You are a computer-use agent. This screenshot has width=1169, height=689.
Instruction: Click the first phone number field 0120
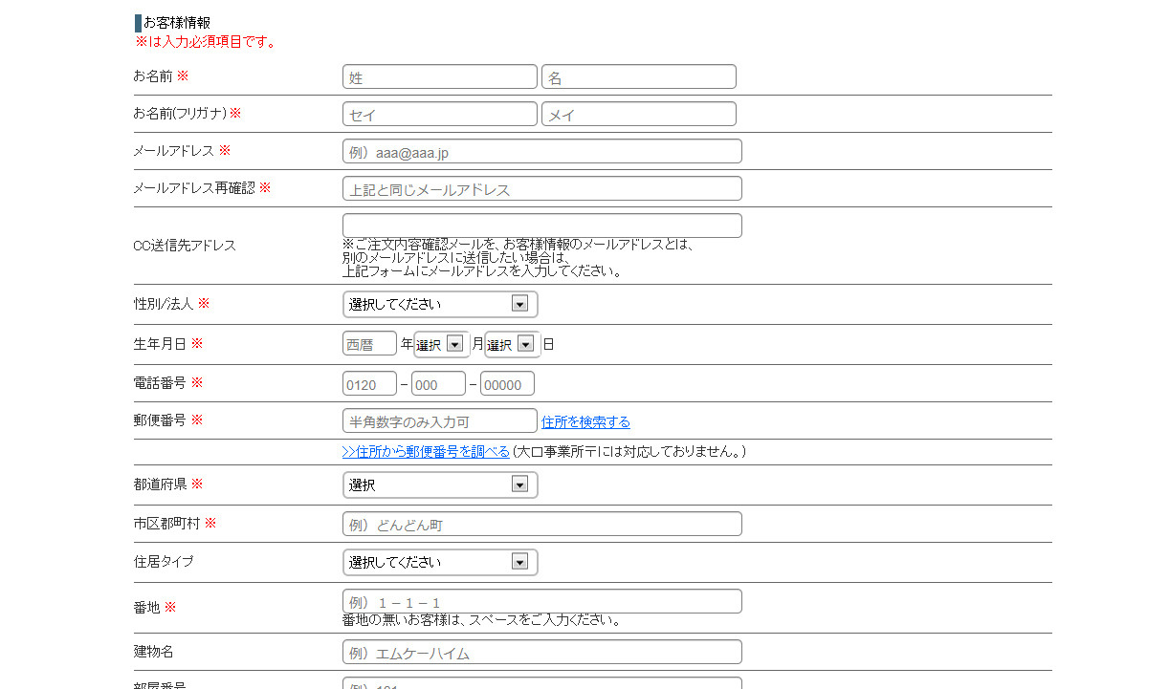369,384
